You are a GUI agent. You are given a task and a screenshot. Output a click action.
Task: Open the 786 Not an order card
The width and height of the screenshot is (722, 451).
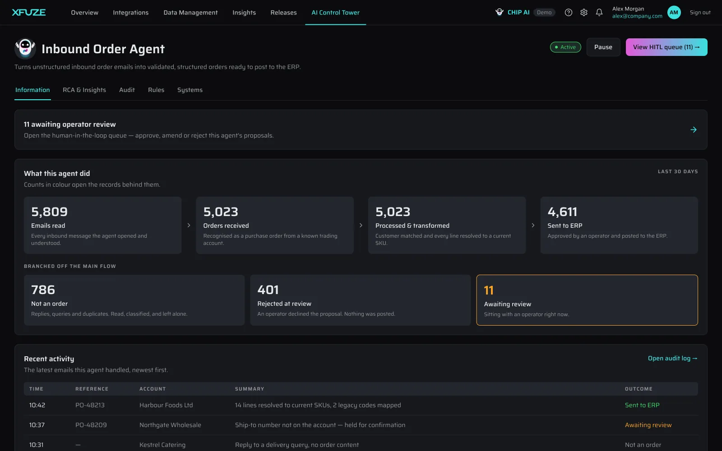(134, 300)
